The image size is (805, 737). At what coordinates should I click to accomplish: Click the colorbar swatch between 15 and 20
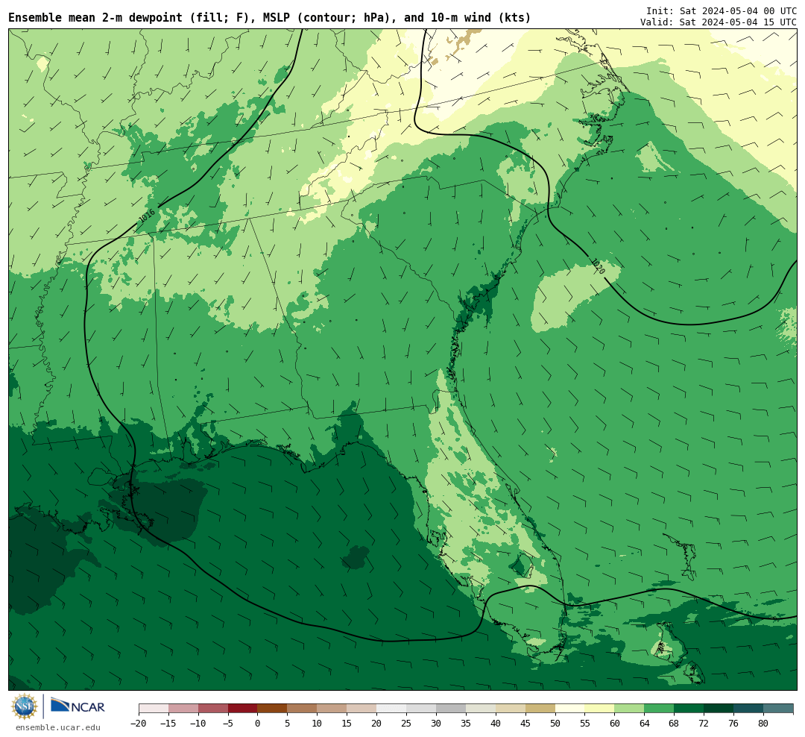click(x=362, y=709)
